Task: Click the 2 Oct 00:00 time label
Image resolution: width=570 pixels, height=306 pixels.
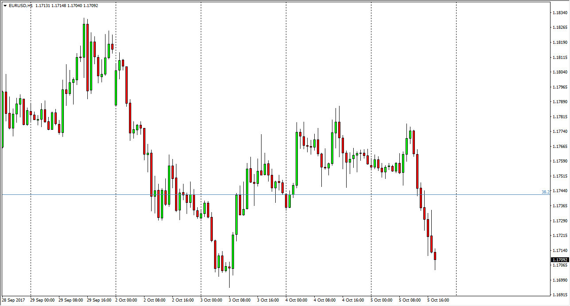Action: click(127, 300)
